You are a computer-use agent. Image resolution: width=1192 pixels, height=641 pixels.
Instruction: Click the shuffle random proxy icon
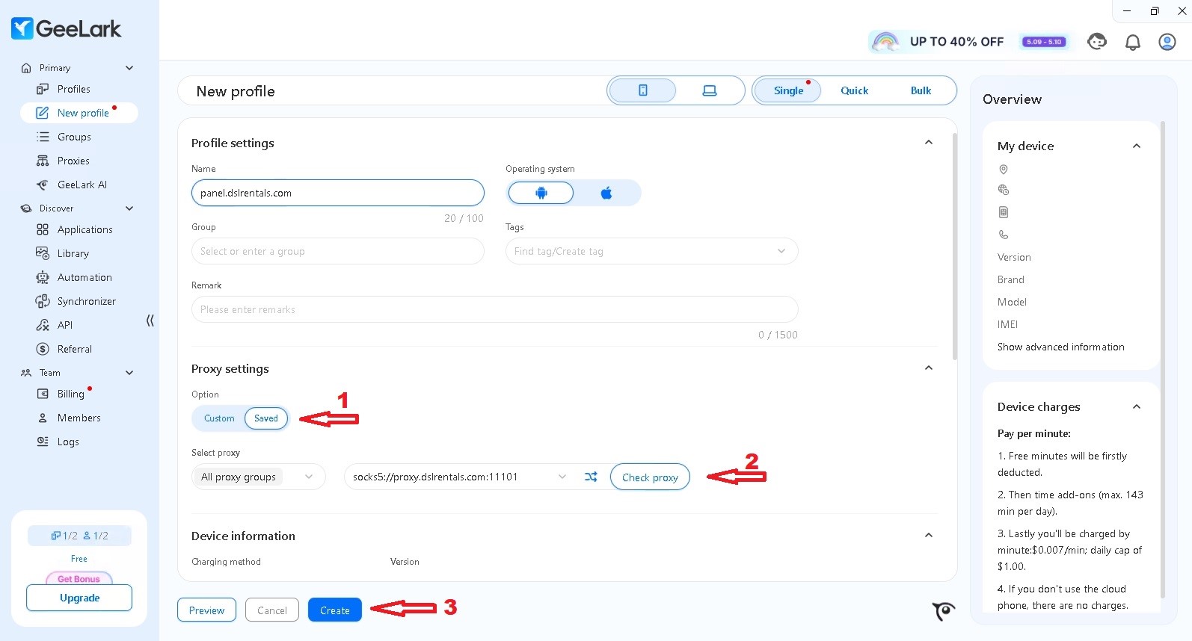[591, 477]
